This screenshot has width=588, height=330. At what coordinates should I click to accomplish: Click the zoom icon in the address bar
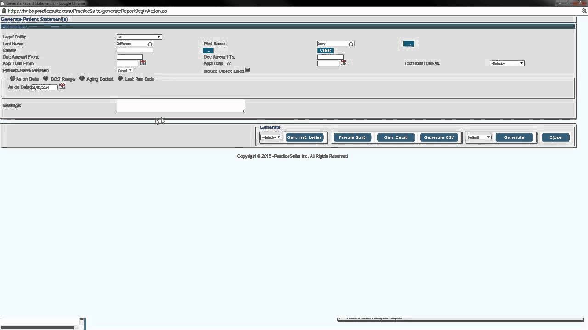point(584,11)
